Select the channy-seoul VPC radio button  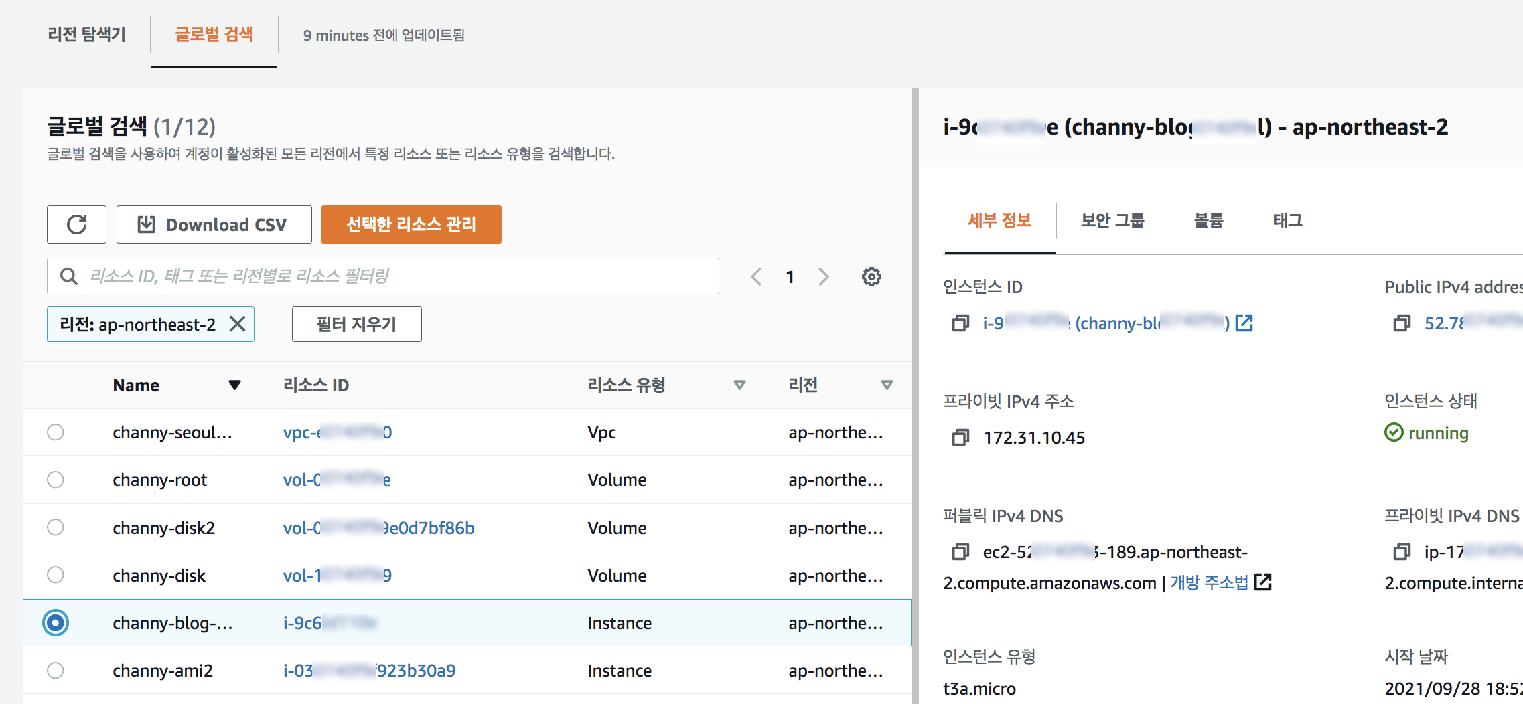[56, 432]
